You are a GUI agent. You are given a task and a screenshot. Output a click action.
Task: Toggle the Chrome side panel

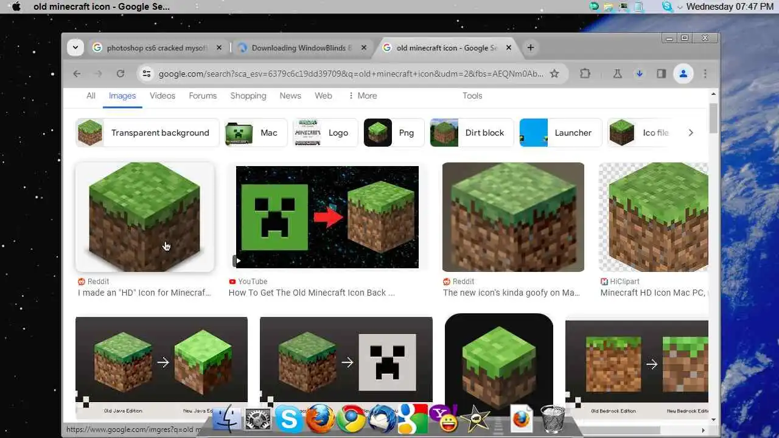pos(661,74)
